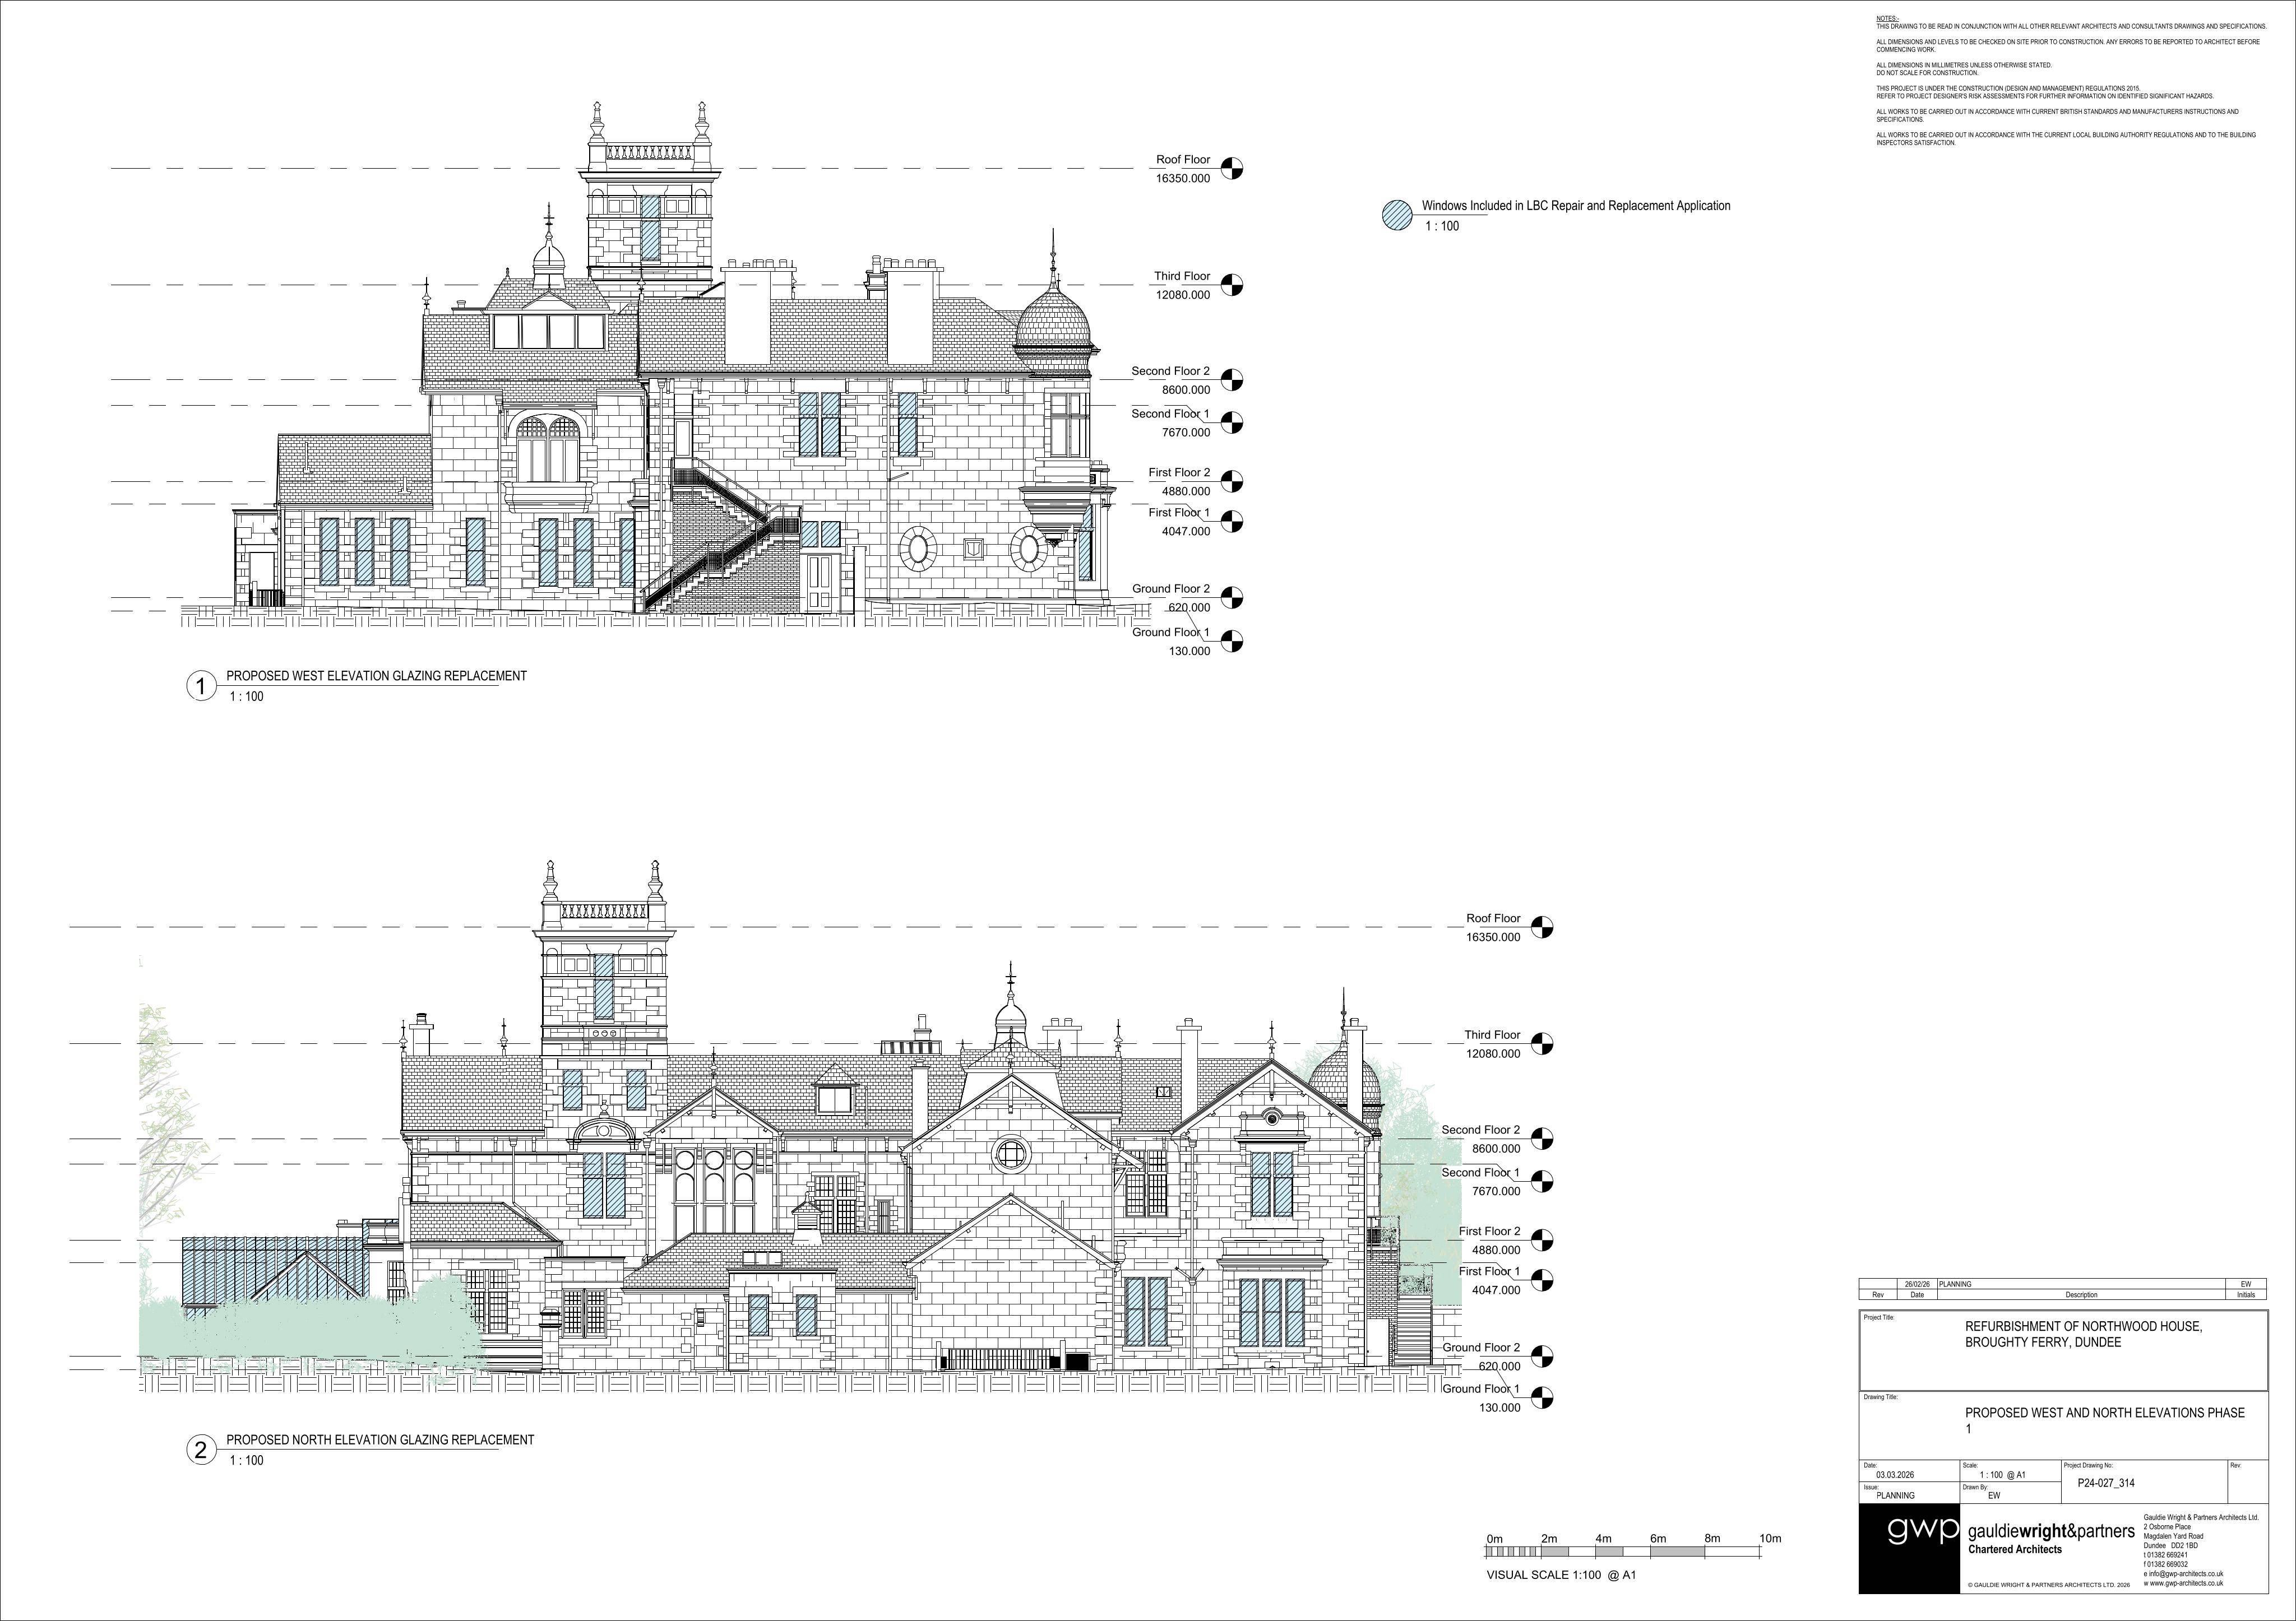Click North elevation First Floor 1 level marker
The height and width of the screenshot is (1621, 2296).
point(1543,1280)
